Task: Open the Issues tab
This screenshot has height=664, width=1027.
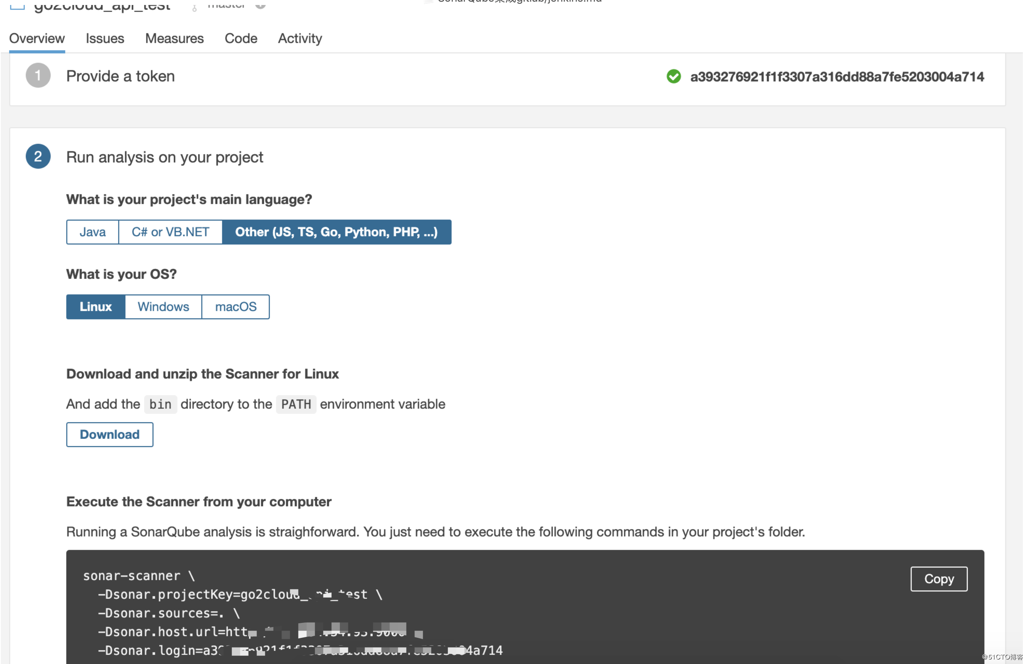Action: coord(105,38)
